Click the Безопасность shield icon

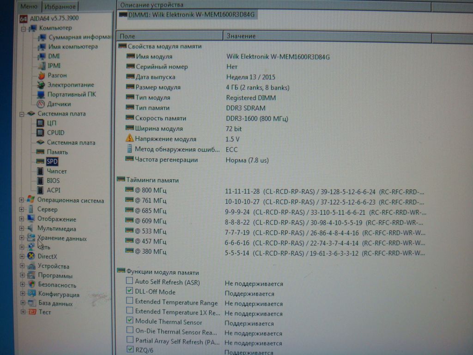32,284
